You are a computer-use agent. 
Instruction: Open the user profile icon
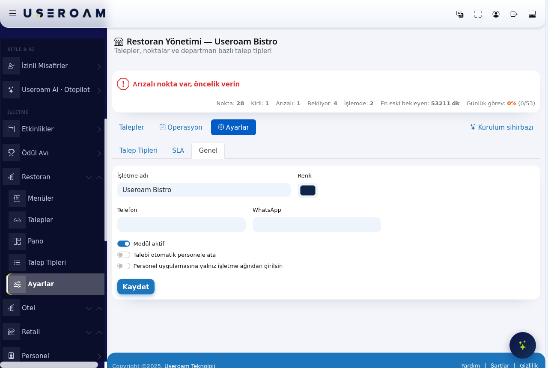pyautogui.click(x=496, y=14)
